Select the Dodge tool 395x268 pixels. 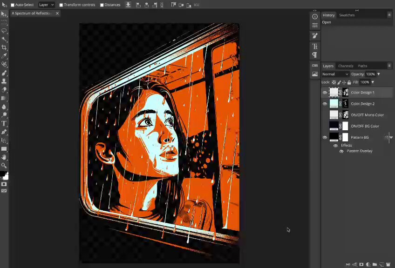pyautogui.click(x=4, y=115)
